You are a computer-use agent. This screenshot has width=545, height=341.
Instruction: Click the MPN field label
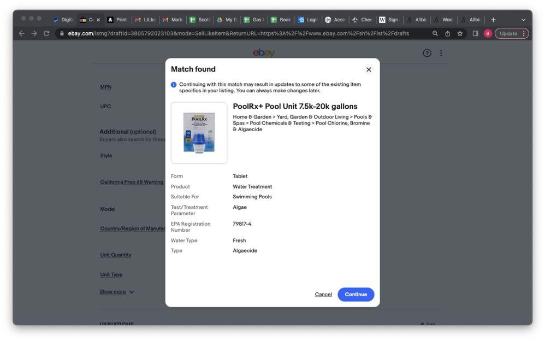tap(105, 87)
